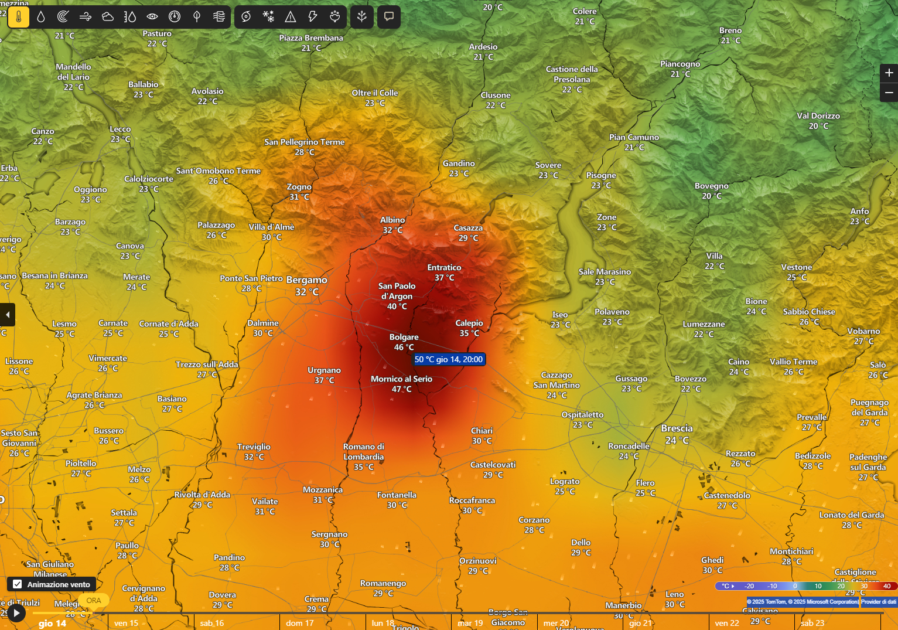The width and height of the screenshot is (898, 630).
Task: Zoom out with the minus button
Action: coord(889,93)
